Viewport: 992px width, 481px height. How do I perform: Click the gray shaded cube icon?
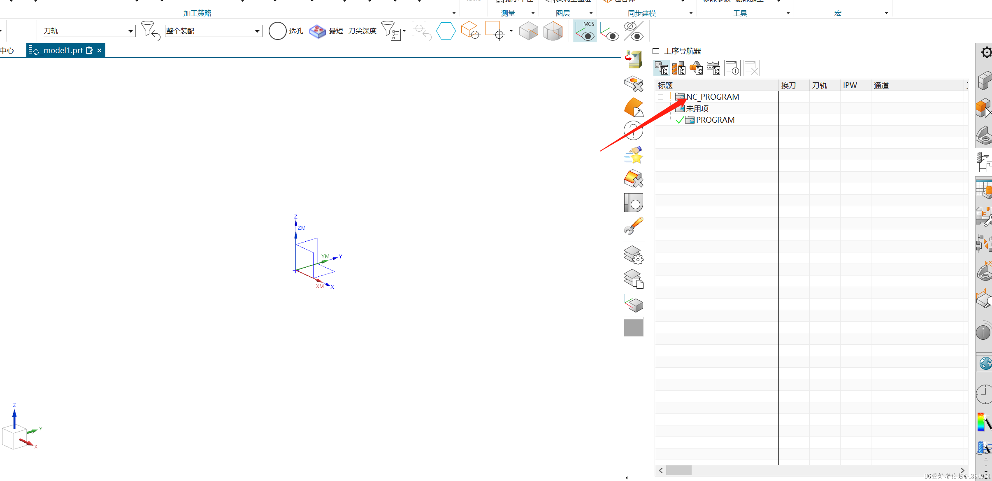click(528, 31)
